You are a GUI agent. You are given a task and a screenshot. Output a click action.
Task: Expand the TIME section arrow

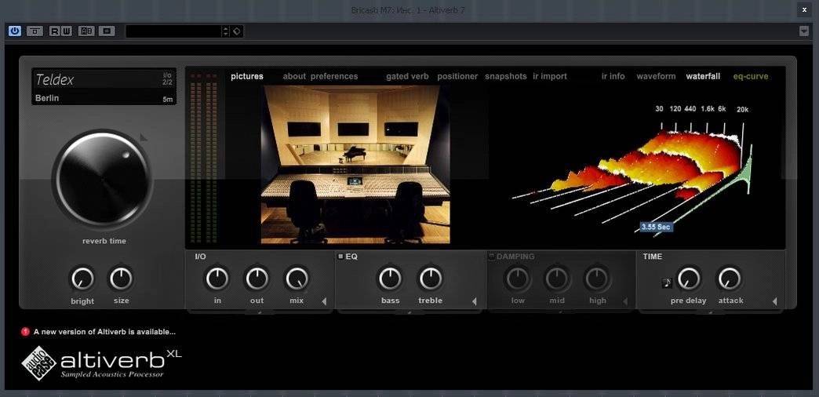(x=774, y=301)
